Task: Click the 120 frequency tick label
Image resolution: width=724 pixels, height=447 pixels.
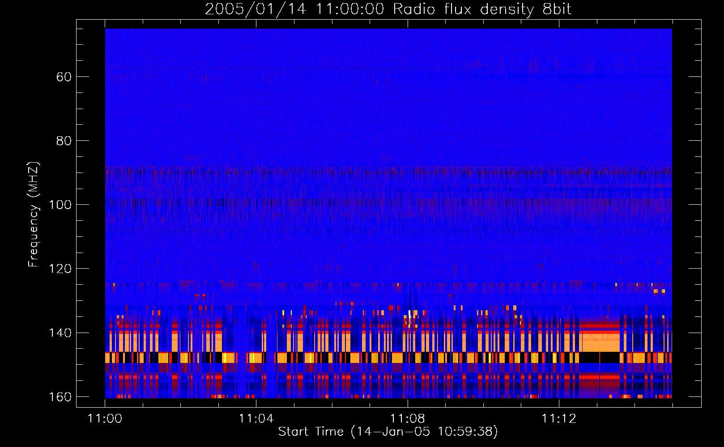Action: 60,269
